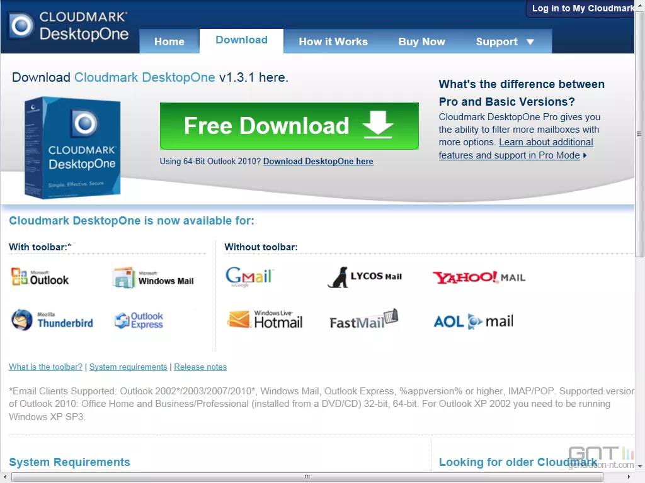Click the vertical scrollbar down arrow
The width and height of the screenshot is (645, 483).
[x=640, y=467]
